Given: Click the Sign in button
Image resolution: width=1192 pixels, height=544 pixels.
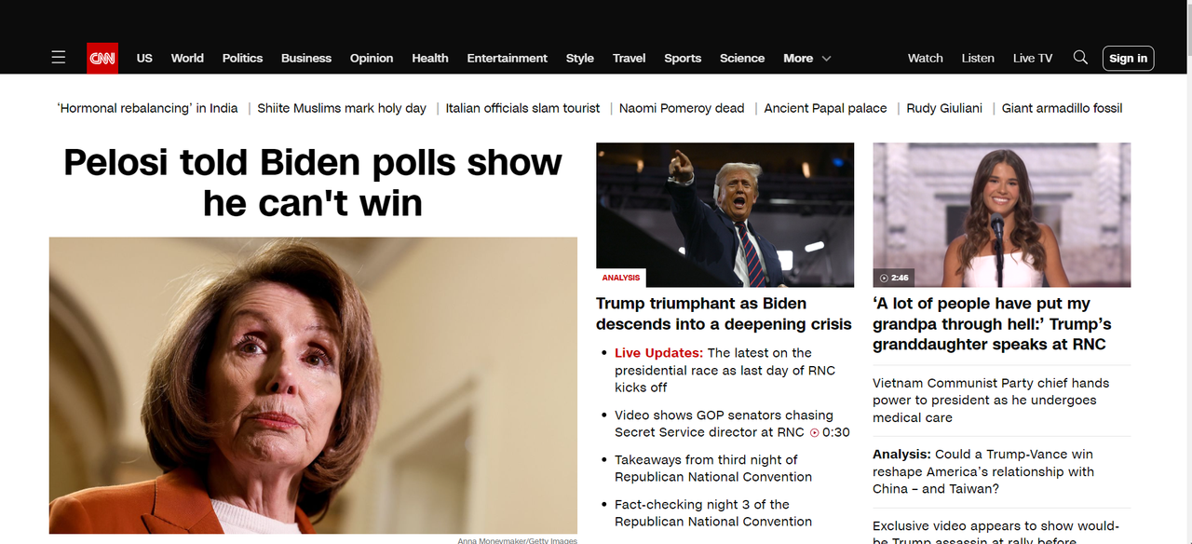Looking at the screenshot, I should 1128,58.
